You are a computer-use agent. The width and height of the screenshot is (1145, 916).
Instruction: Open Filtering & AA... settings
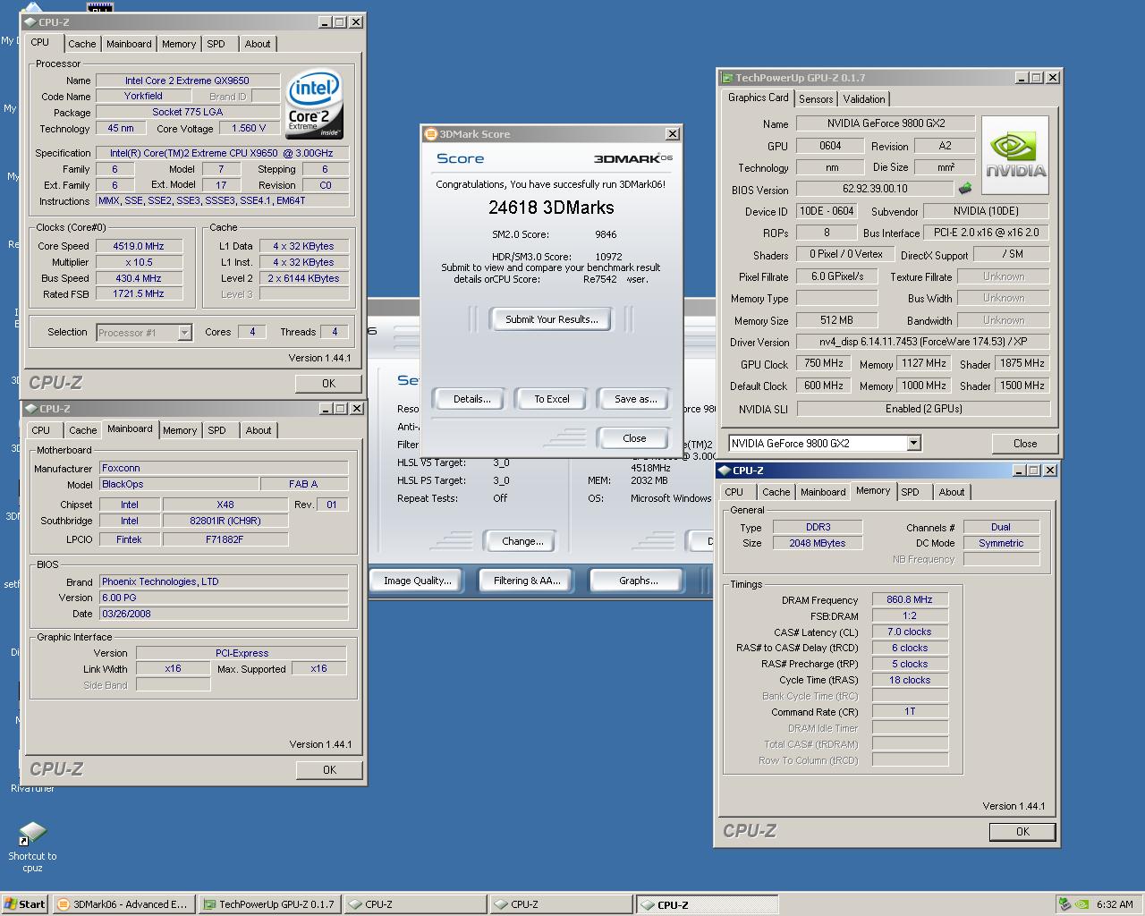[x=527, y=581]
